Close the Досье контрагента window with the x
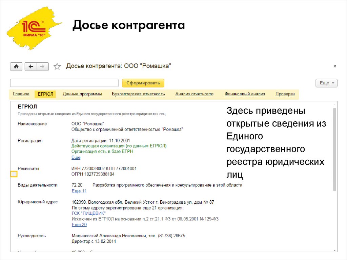This screenshot has height=260, width=347. 335,66
